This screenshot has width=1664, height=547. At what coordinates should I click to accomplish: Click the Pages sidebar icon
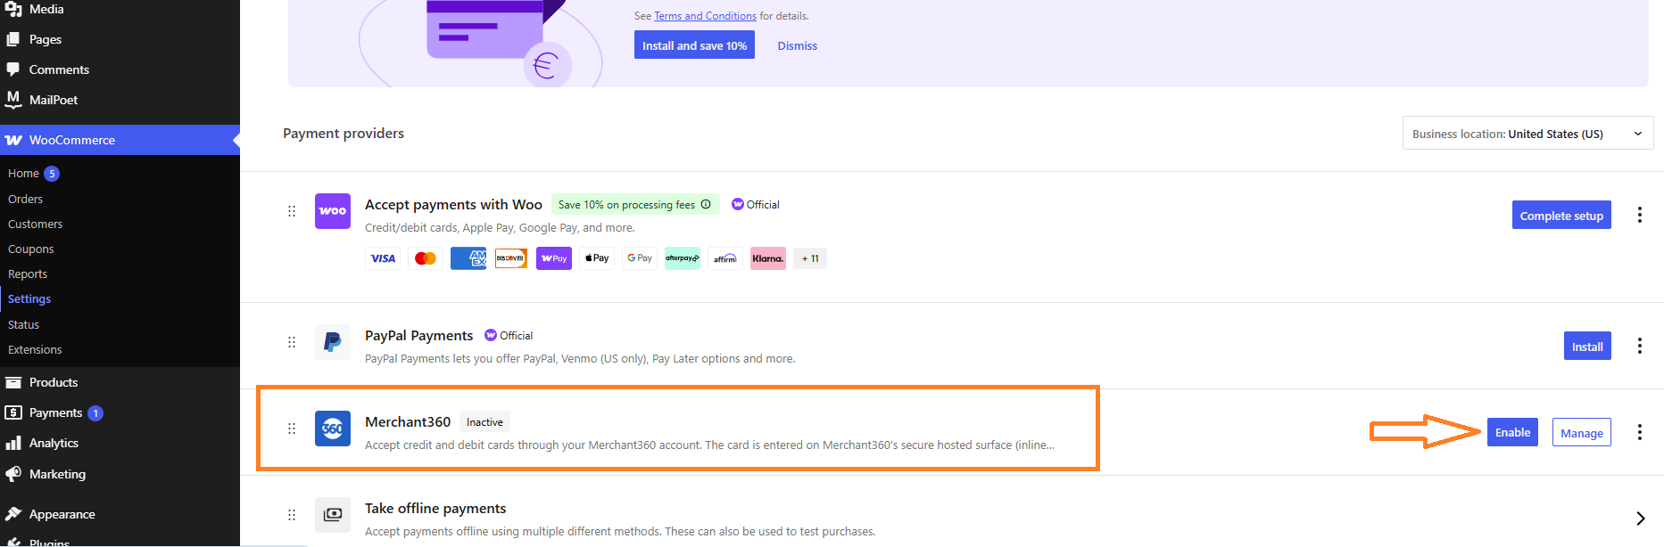pyautogui.click(x=13, y=39)
